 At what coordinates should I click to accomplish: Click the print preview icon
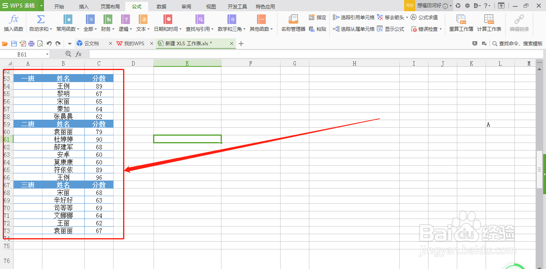point(40,44)
